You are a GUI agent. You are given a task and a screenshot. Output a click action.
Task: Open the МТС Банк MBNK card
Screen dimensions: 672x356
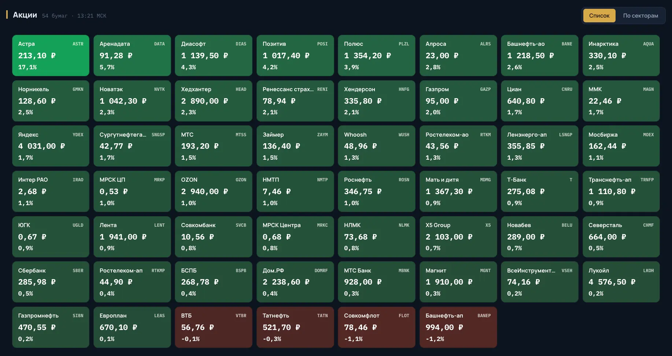click(377, 282)
